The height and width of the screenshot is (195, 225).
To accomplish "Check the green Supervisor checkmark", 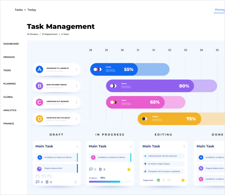I will point(158,180).
